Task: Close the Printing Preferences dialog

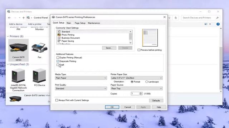Action: [165, 17]
